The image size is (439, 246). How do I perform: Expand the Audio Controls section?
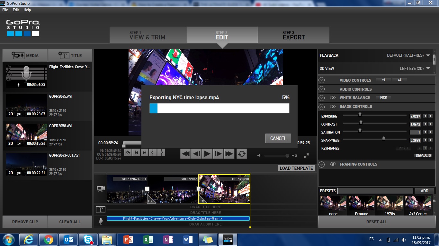[322, 89]
